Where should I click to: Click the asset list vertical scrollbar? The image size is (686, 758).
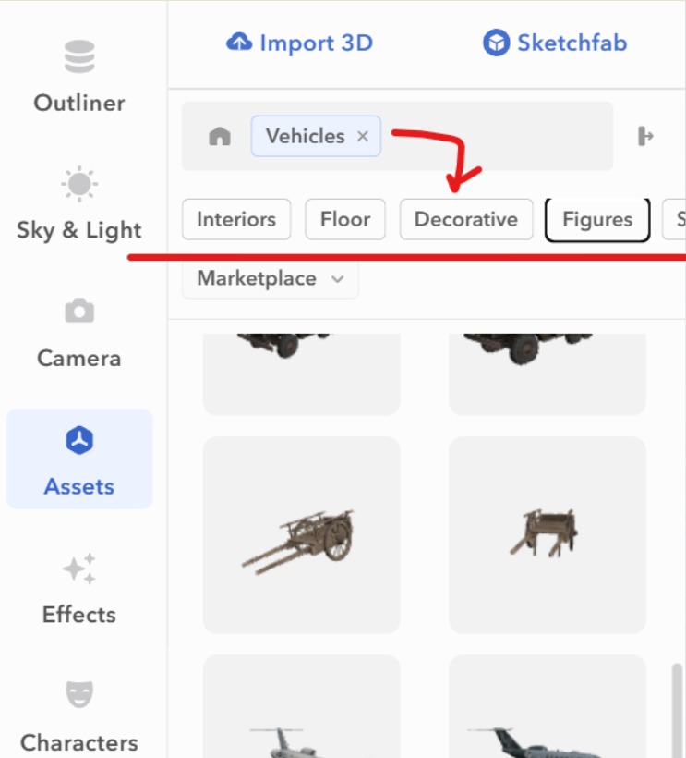click(x=677, y=711)
